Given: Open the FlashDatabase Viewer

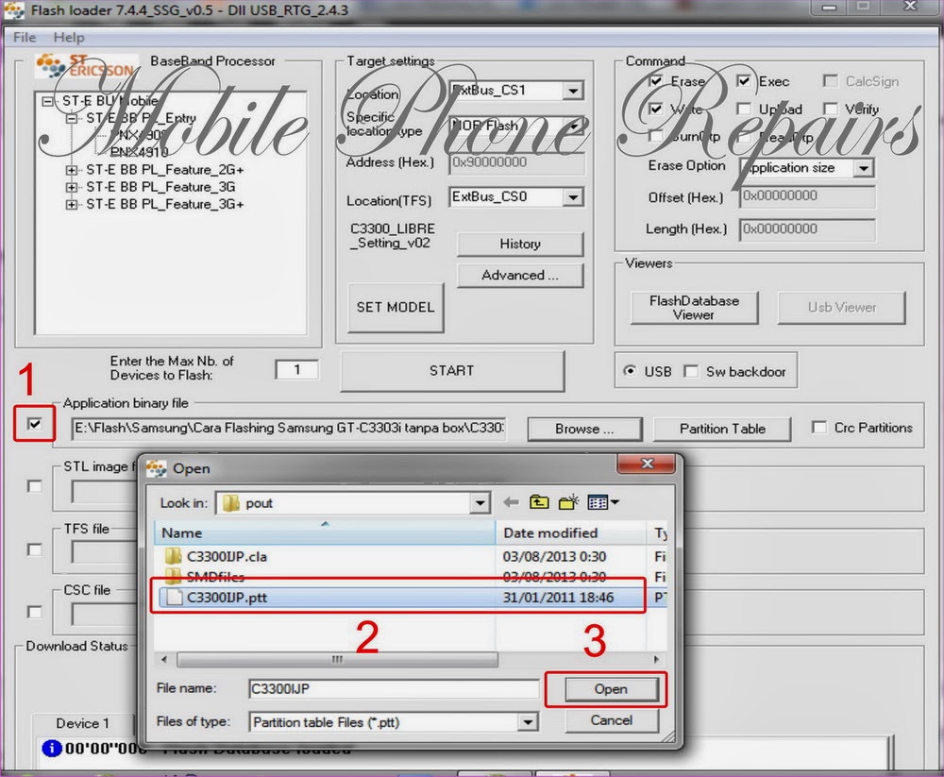Looking at the screenshot, I should (694, 307).
